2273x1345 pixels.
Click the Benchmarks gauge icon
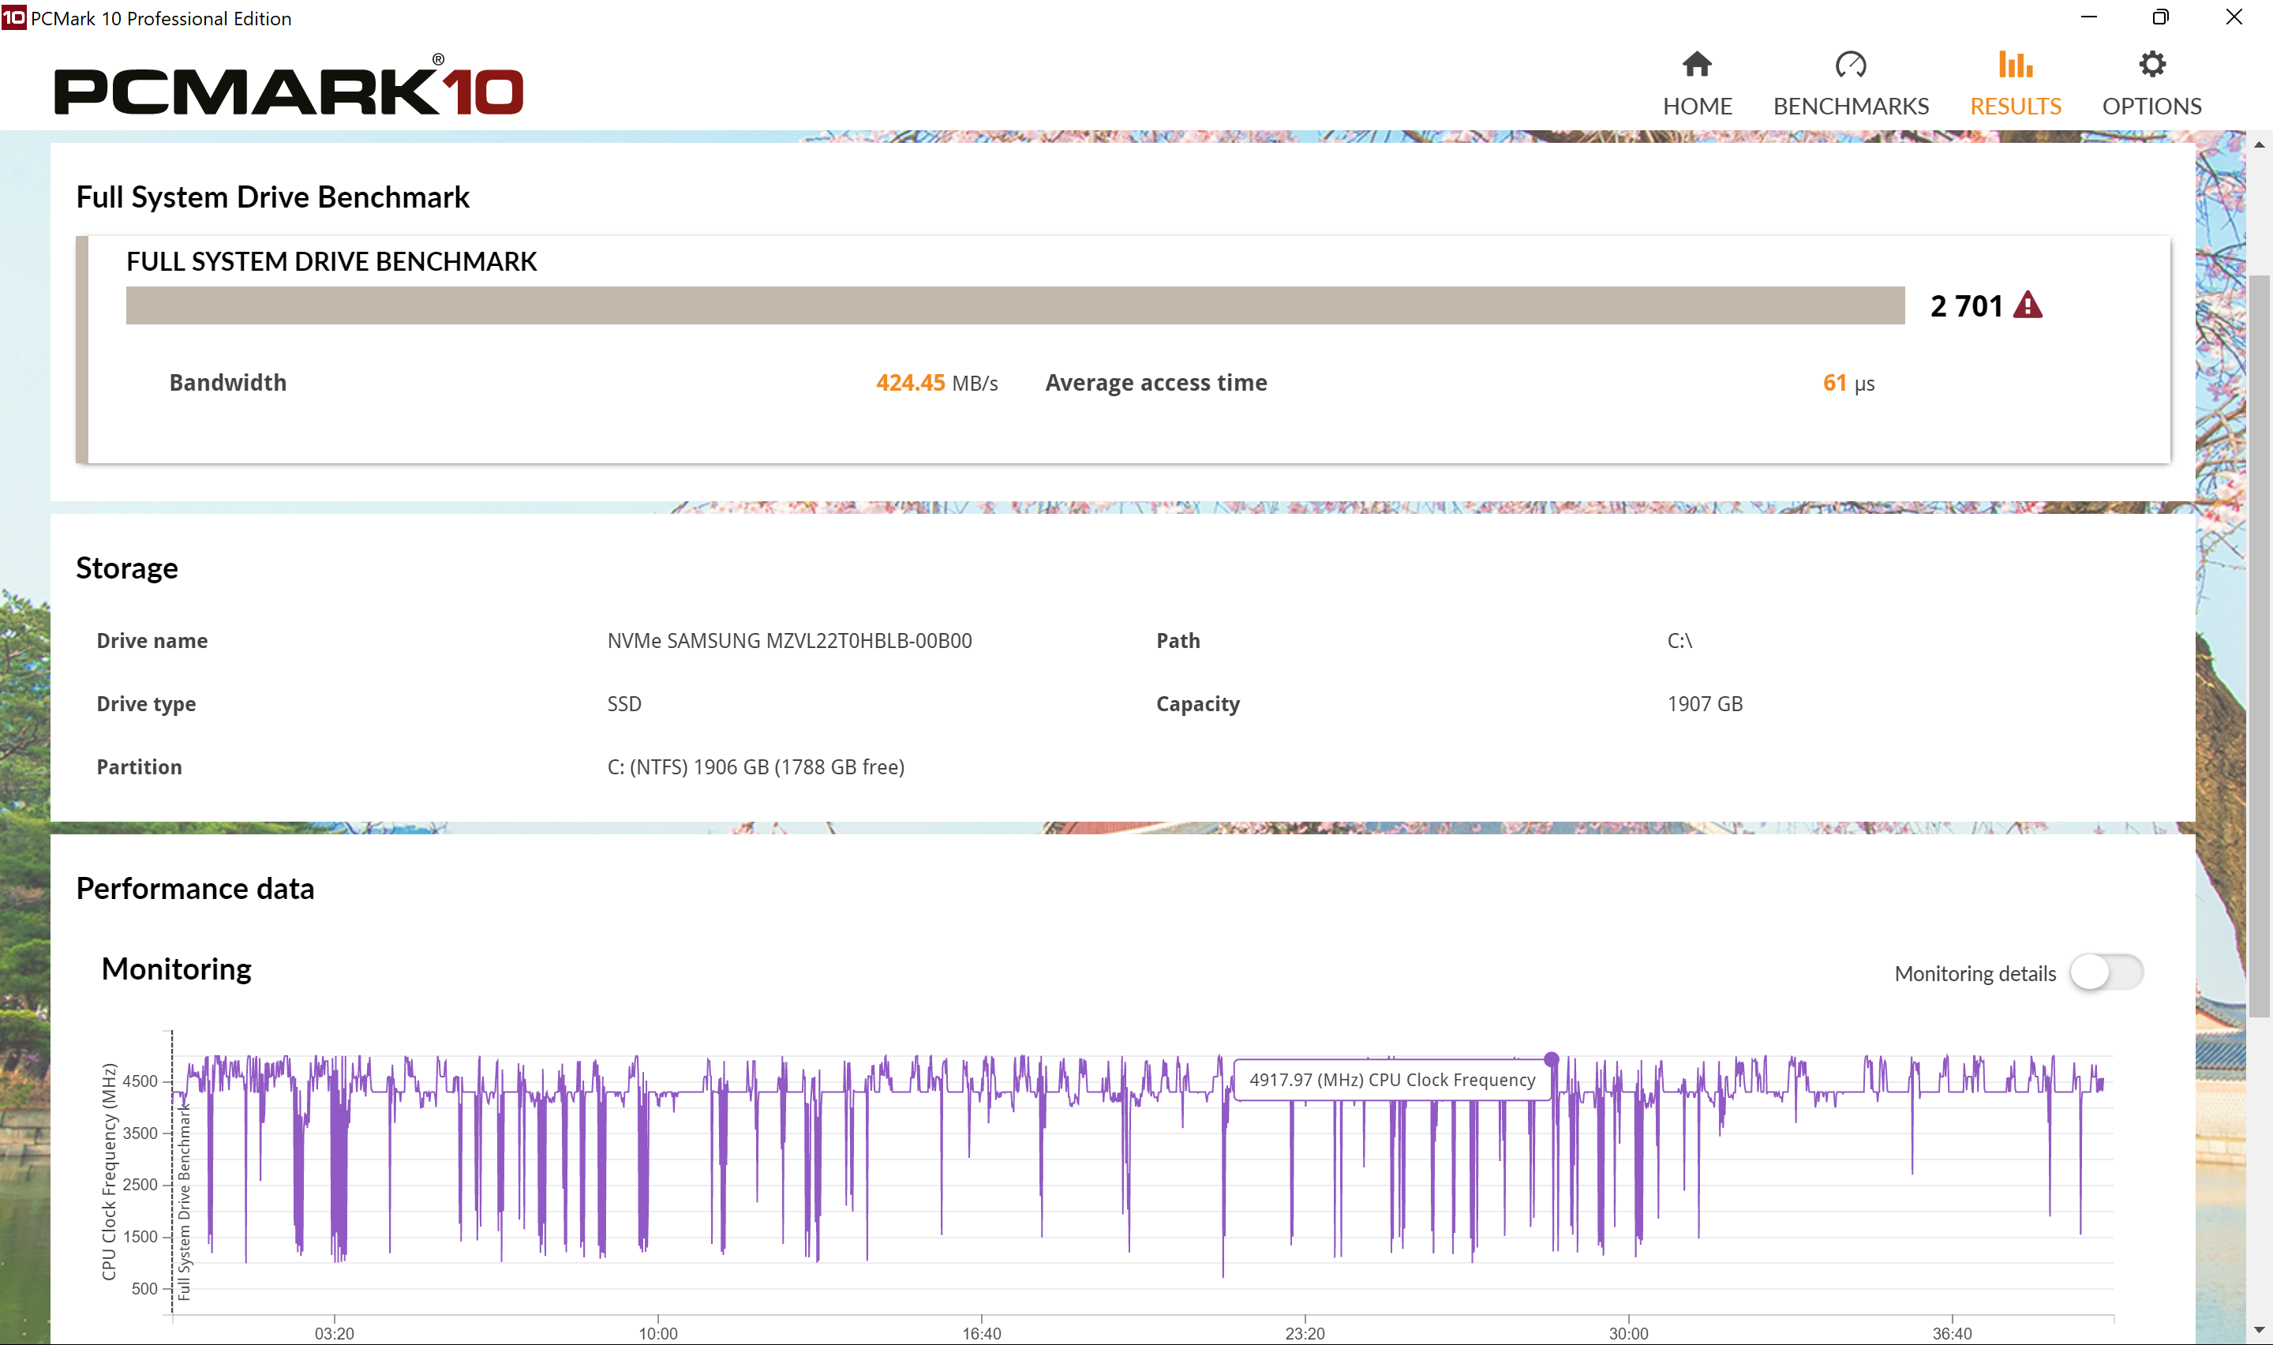(1850, 65)
